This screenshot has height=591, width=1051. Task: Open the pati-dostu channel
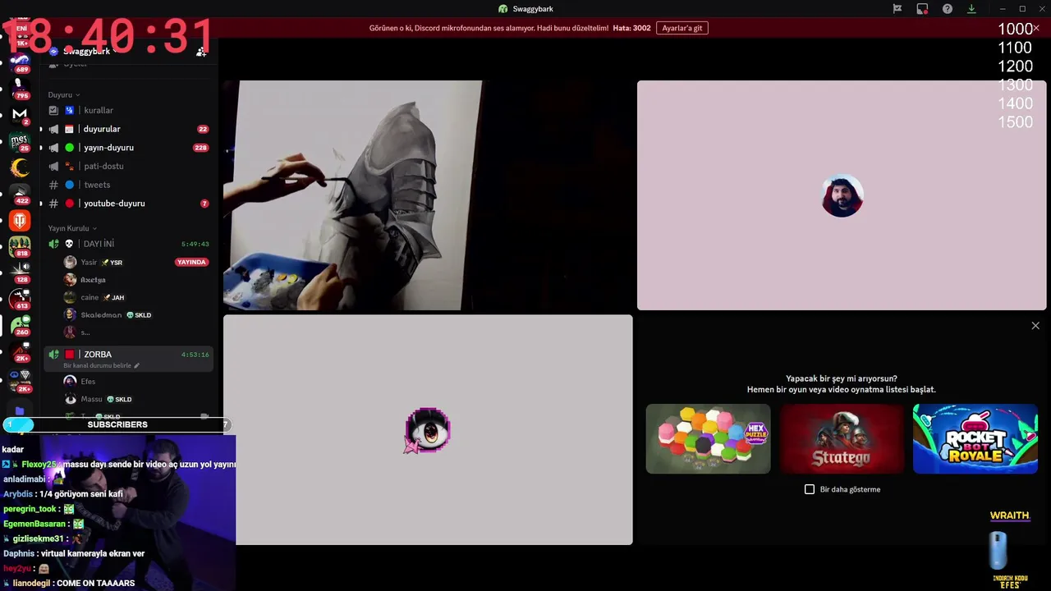tap(129, 166)
